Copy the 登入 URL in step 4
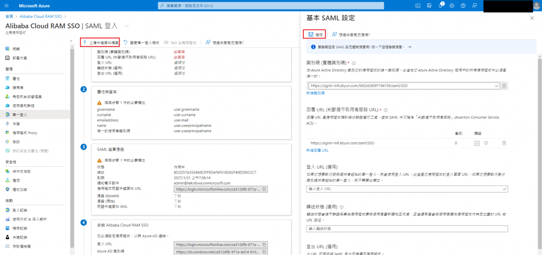This screenshot has width=542, height=255. (264, 244)
